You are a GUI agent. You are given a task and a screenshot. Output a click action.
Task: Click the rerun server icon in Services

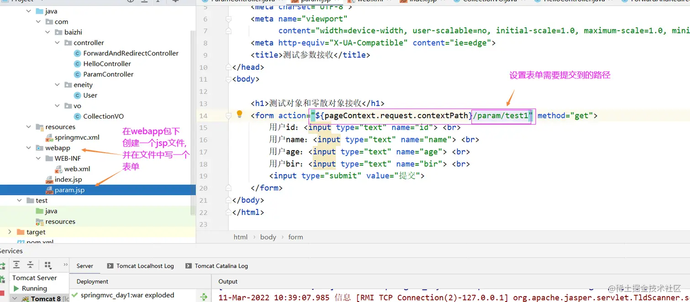coord(2,266)
